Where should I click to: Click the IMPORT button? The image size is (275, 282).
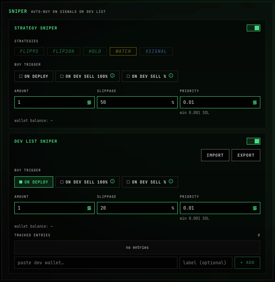[215, 155]
